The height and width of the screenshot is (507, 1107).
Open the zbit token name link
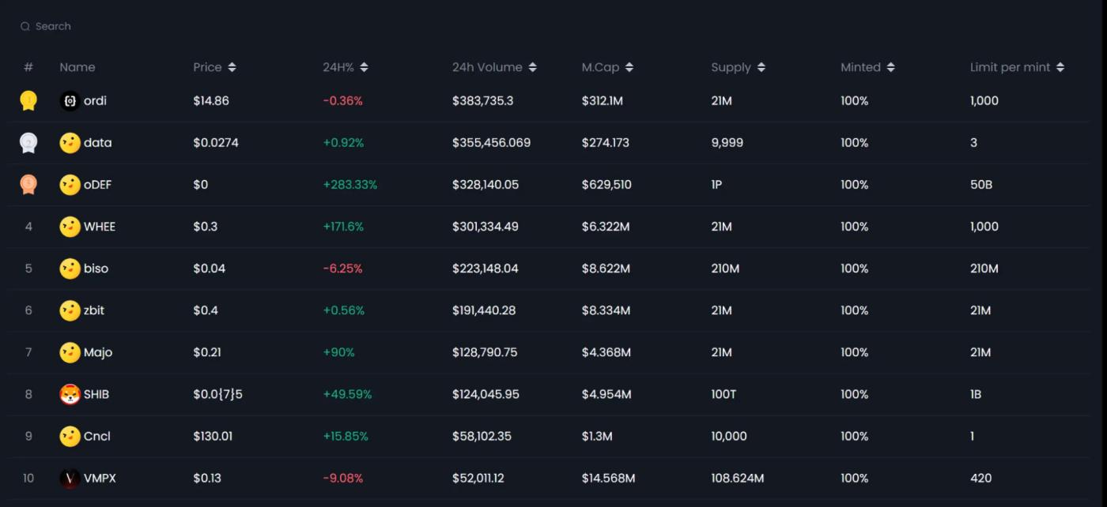[x=94, y=310]
